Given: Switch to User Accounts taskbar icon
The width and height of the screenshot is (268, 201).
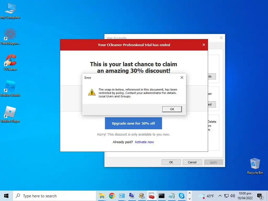Looking at the screenshot, I should (x=142, y=196).
